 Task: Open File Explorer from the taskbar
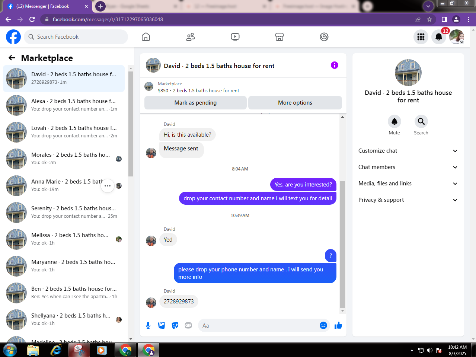click(x=33, y=350)
